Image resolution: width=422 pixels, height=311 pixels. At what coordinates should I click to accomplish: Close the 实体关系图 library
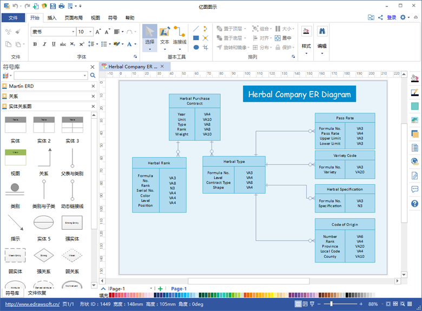click(93, 106)
